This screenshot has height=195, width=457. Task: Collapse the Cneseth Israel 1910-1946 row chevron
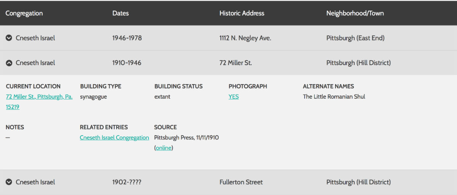[x=9, y=63]
